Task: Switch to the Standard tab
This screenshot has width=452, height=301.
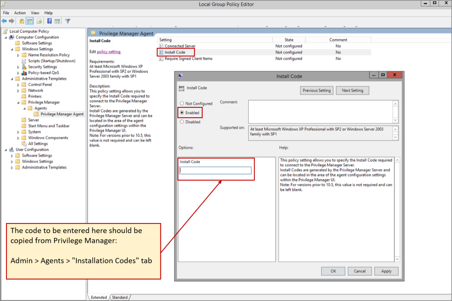Action: (x=120, y=297)
